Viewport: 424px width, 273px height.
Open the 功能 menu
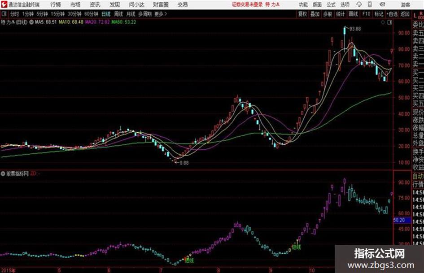[303, 4]
